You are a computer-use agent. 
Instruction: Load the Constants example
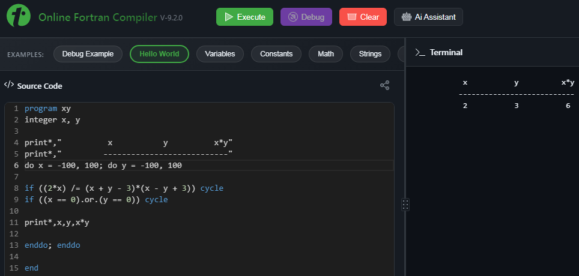click(x=276, y=54)
